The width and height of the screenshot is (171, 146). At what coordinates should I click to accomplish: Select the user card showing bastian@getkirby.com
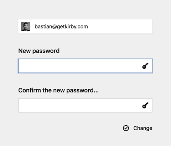click(x=85, y=26)
